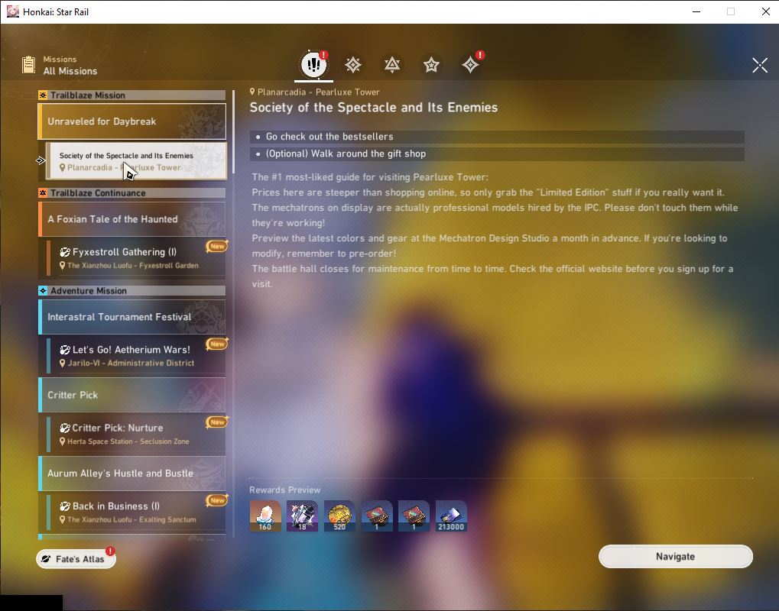Select the All Missions filter icon
Viewport: 779px width, 611px height.
tap(313, 64)
